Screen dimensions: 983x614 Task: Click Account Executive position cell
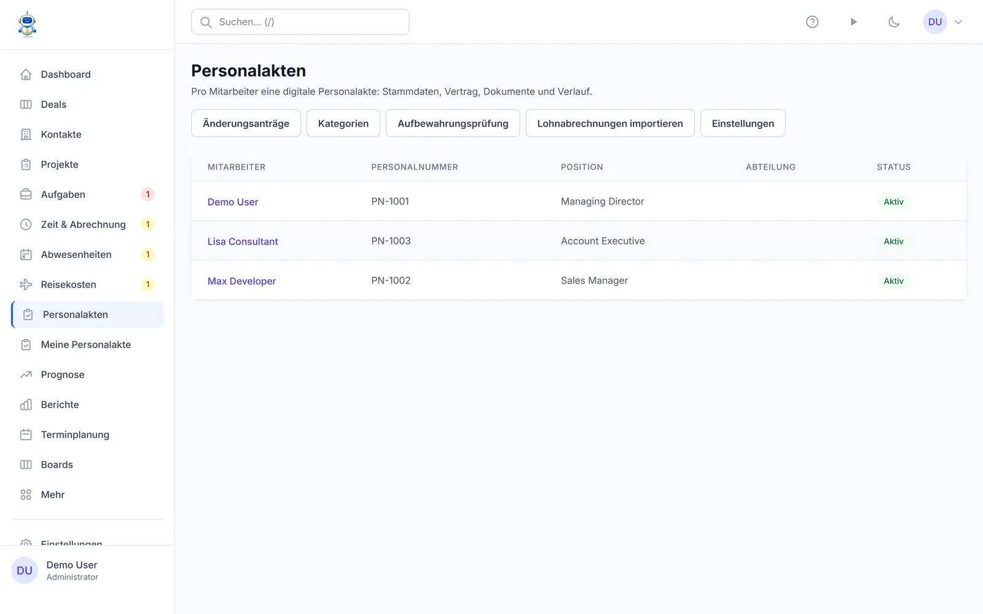coord(603,241)
